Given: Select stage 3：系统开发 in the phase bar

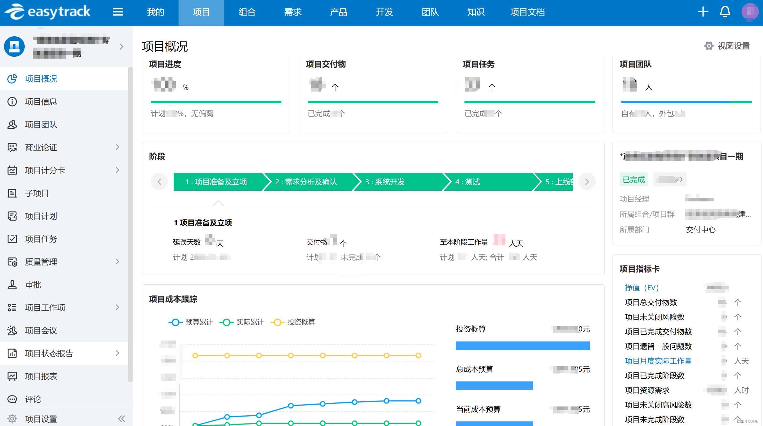Looking at the screenshot, I should (x=385, y=182).
